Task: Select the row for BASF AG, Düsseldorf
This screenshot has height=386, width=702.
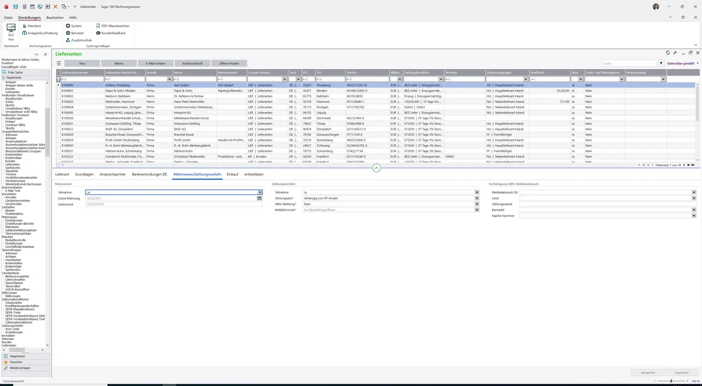Action: tap(376, 129)
